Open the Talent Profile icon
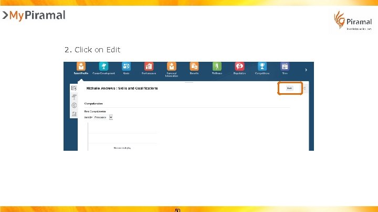Viewport: 378px width, 212px height. (81, 66)
